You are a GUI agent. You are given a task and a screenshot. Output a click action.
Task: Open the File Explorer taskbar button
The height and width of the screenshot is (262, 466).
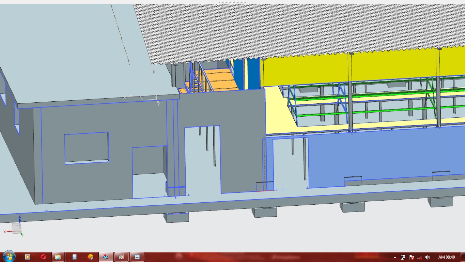click(58, 257)
